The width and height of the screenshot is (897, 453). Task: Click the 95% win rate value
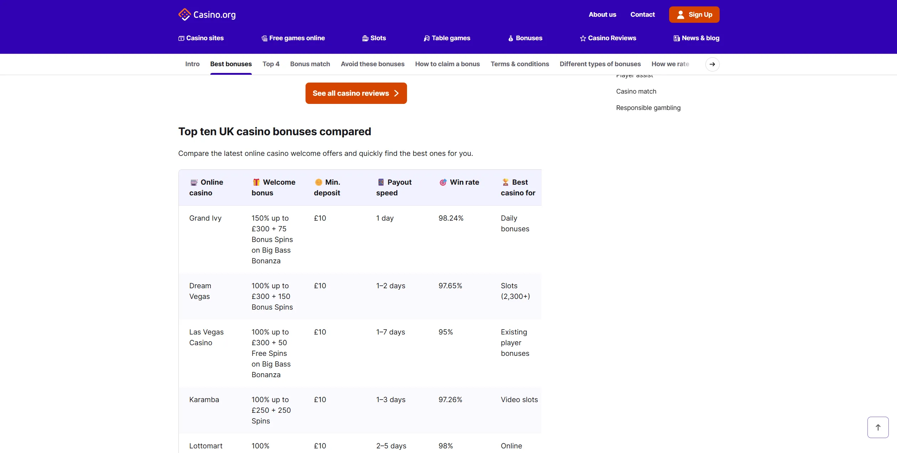tap(445, 332)
